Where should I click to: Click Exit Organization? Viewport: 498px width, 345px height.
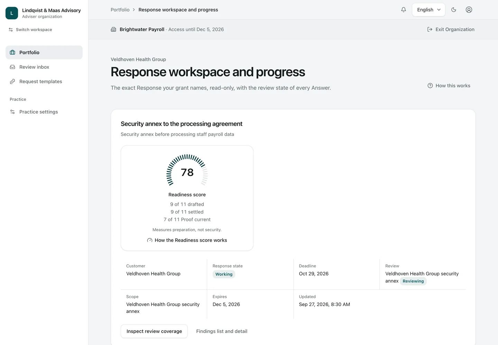pyautogui.click(x=451, y=29)
